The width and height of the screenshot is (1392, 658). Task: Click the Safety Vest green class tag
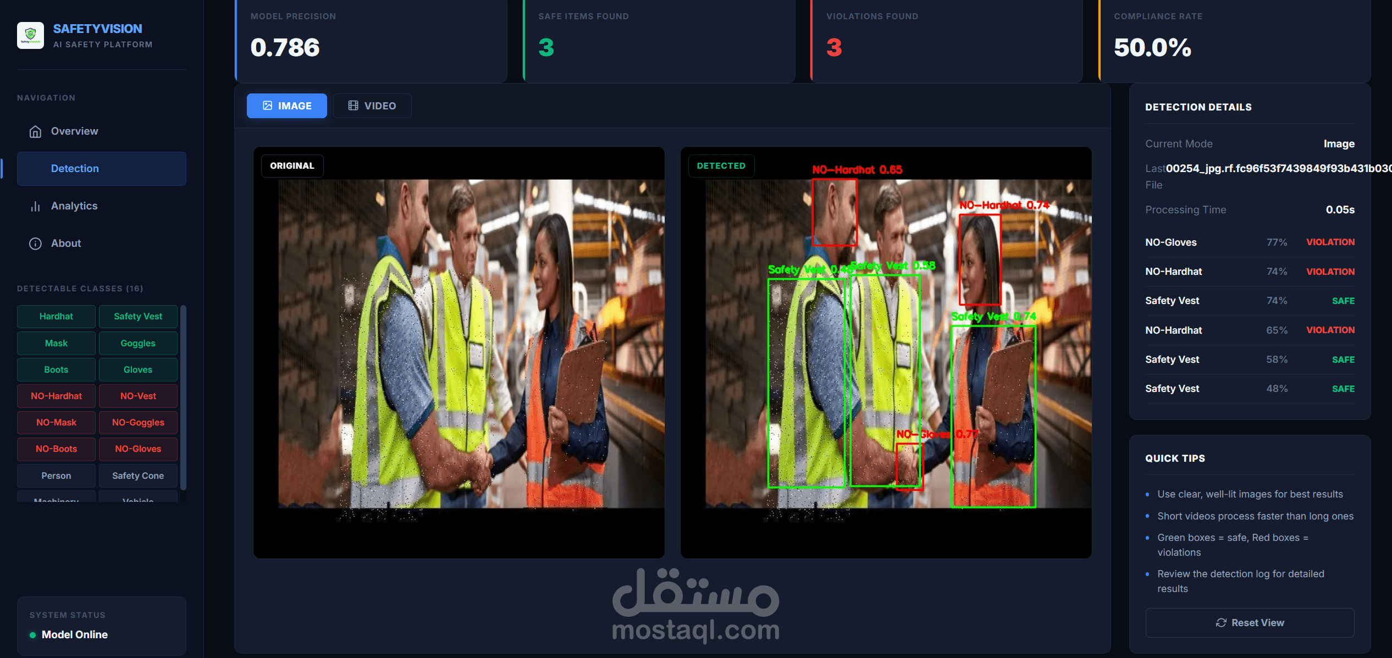138,317
